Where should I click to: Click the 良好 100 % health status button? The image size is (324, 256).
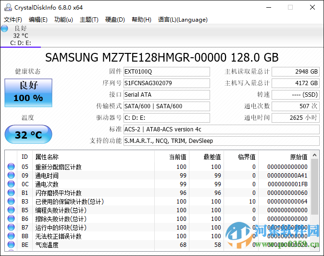[28, 93]
